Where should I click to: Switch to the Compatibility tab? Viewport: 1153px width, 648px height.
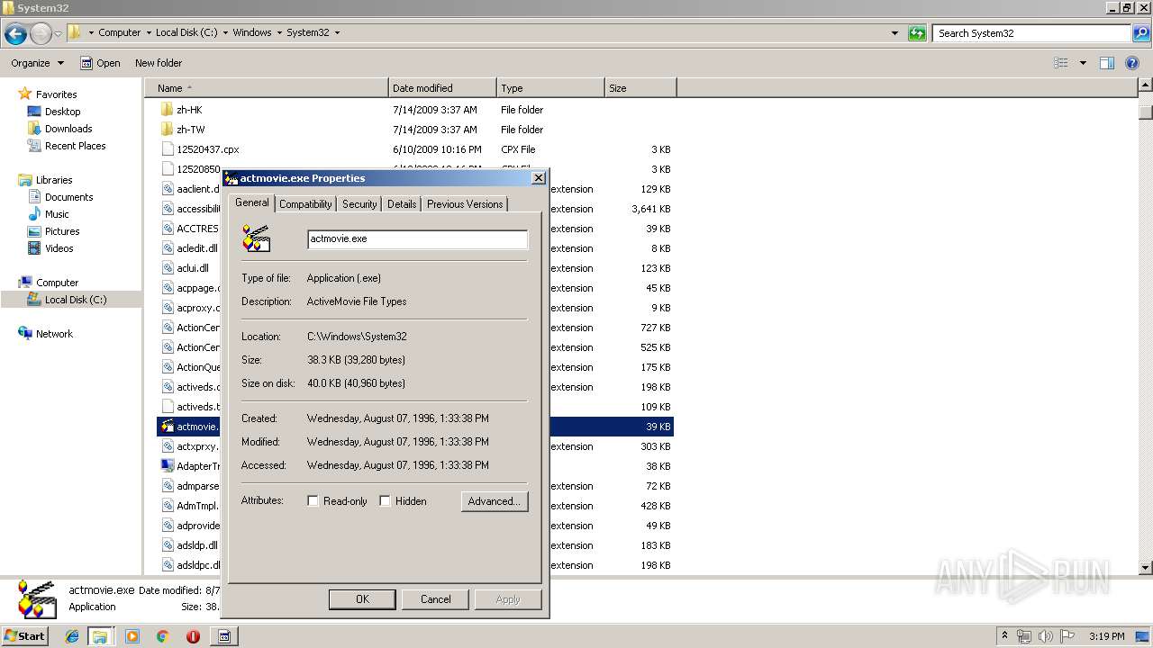[305, 204]
